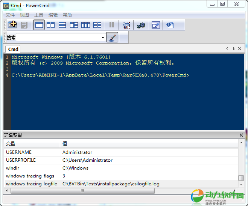The width and height of the screenshot is (248, 206).
Task: Click the pause icon in toolbar
Action: point(112,25)
